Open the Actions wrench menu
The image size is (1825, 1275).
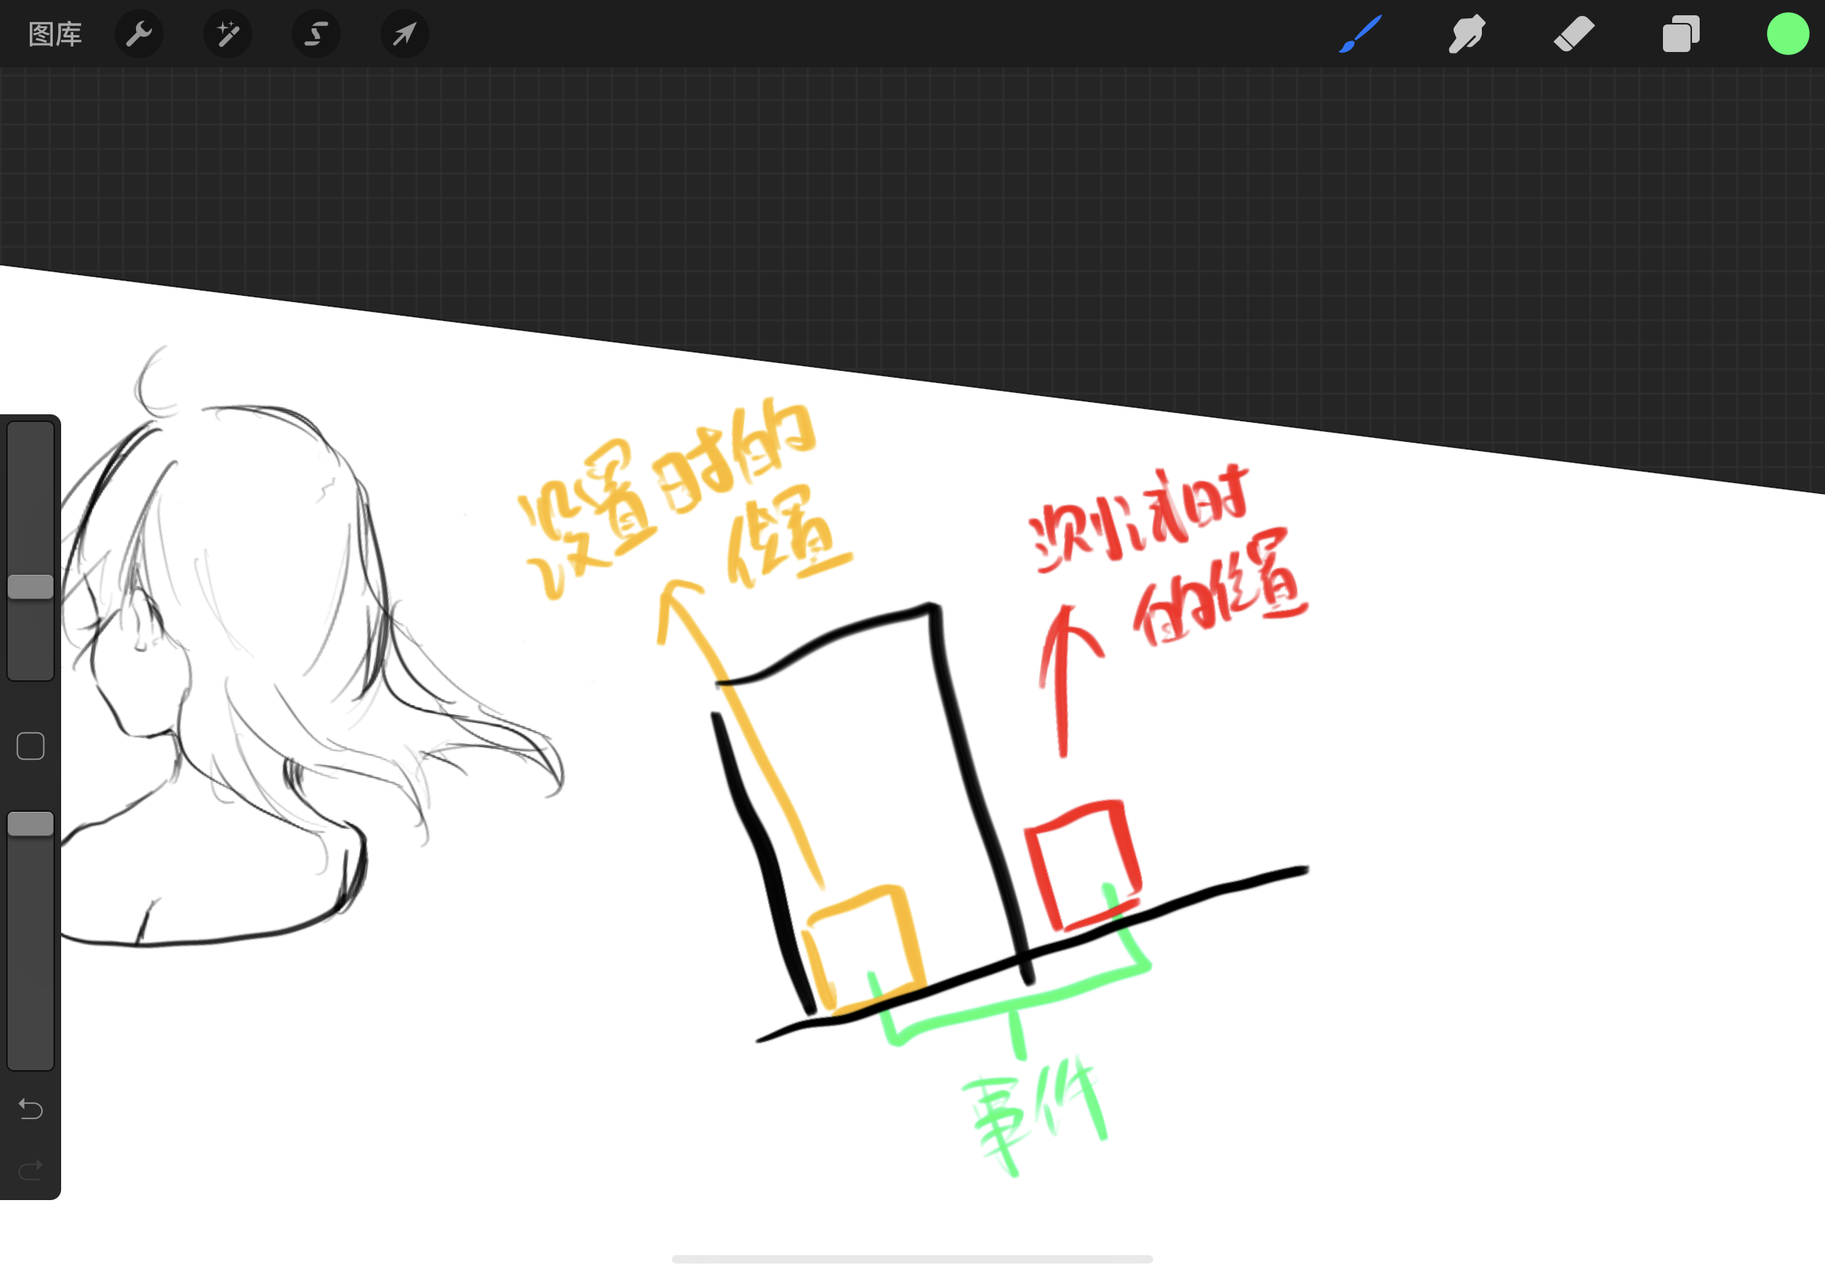[139, 34]
